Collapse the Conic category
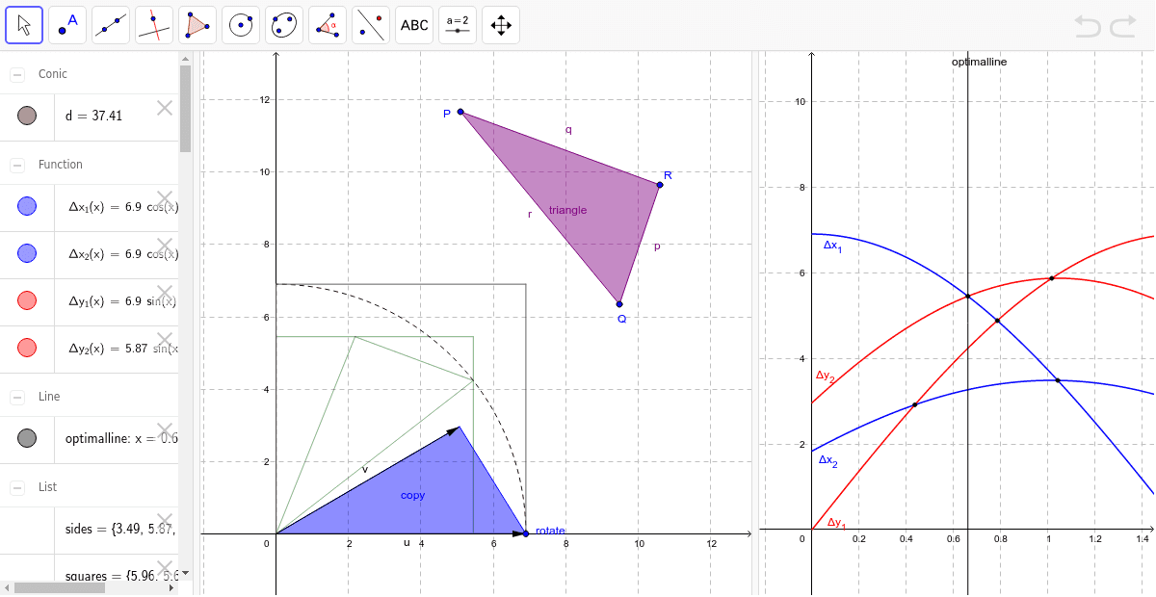Screen dimensions: 1156x597 pos(17,74)
